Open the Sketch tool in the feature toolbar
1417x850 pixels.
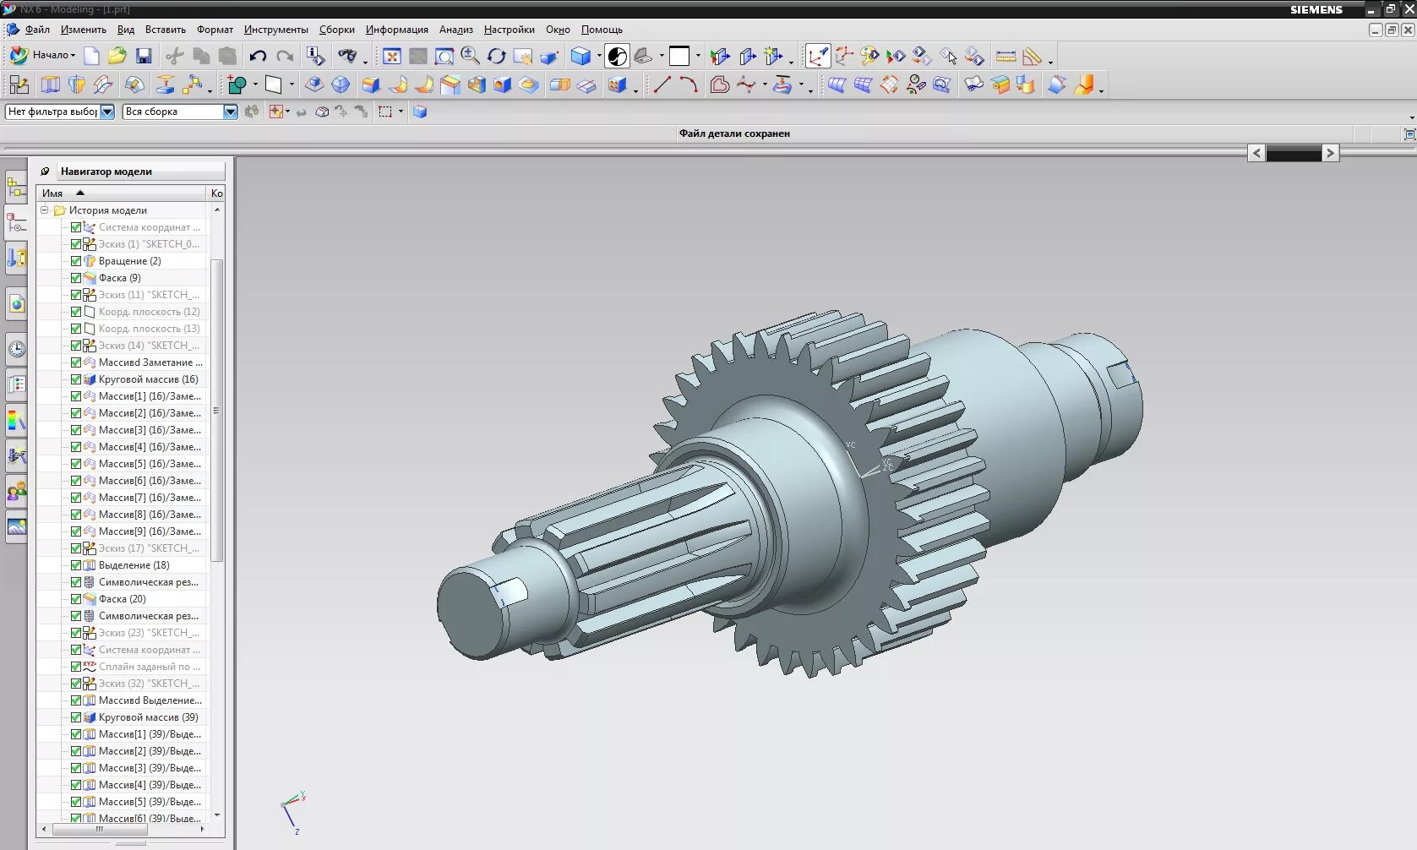click(x=19, y=84)
